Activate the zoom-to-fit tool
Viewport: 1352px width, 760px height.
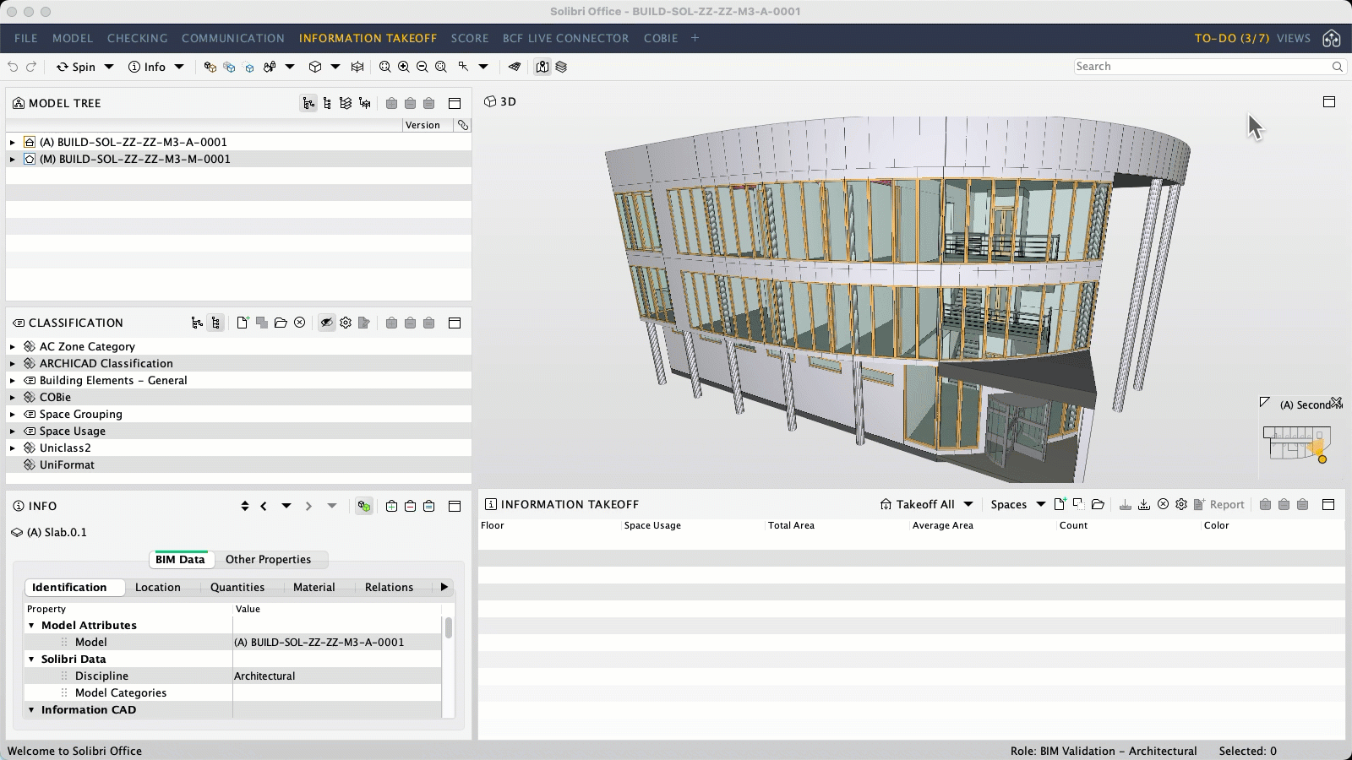[x=386, y=67]
